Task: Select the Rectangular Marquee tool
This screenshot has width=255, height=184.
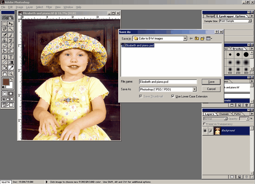Action: point(4,24)
